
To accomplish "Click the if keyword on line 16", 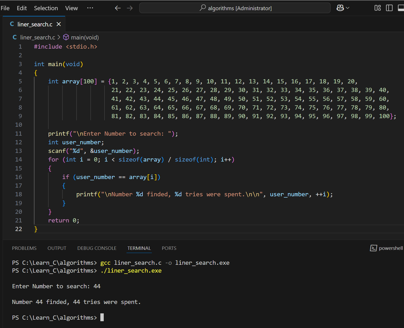I will click(x=66, y=177).
